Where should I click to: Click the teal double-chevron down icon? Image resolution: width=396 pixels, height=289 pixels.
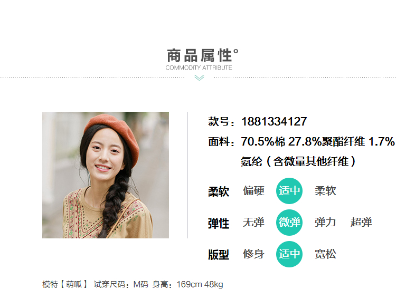click(x=199, y=78)
